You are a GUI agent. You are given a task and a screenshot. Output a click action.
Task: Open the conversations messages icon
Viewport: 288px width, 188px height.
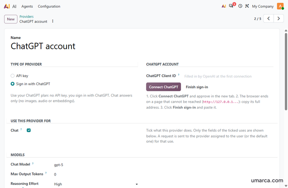[231, 6]
